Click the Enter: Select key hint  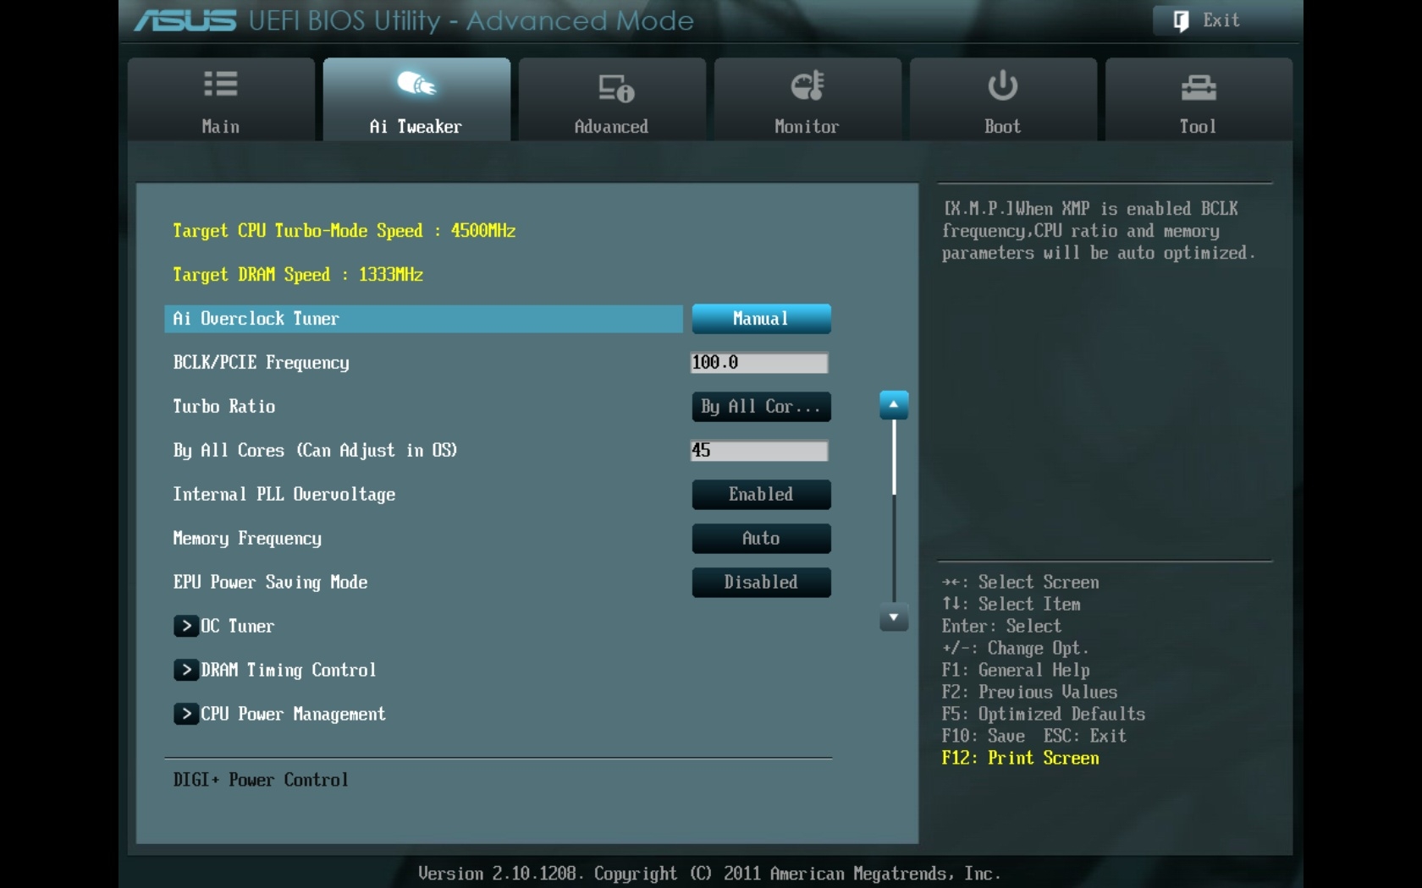1002,626
